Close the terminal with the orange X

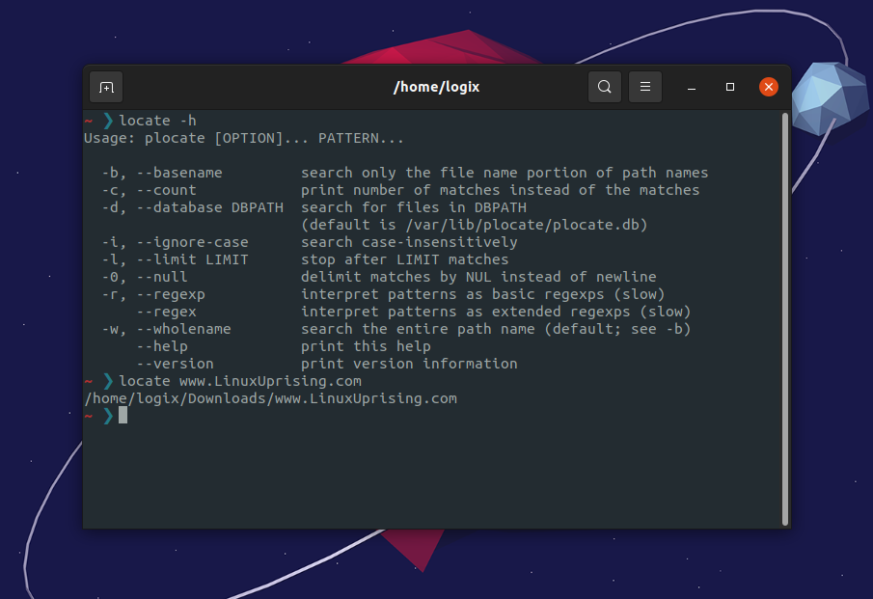point(768,87)
